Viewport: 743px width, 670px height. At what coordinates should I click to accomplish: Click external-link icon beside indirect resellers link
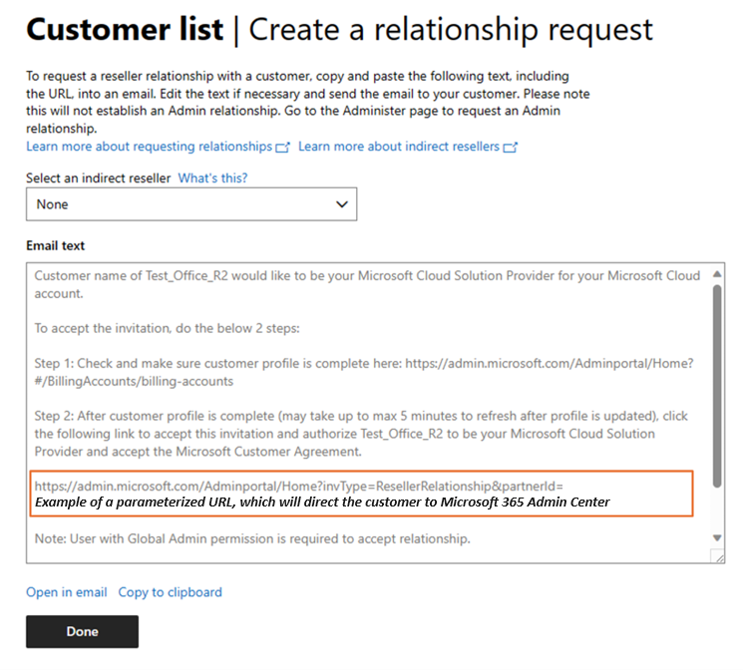click(x=511, y=148)
